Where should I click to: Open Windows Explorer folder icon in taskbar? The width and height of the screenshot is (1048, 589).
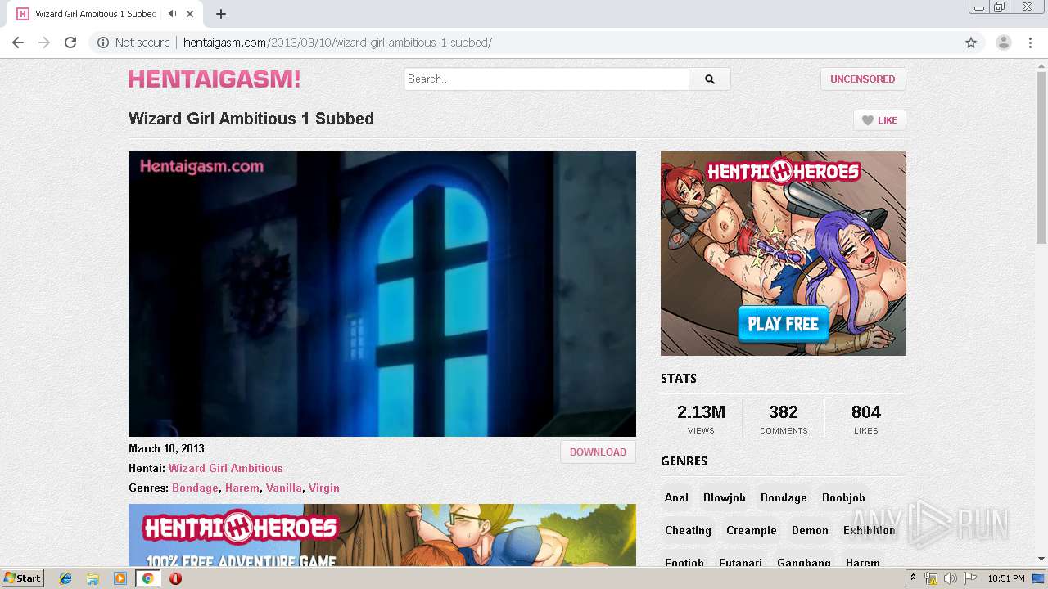(x=93, y=578)
